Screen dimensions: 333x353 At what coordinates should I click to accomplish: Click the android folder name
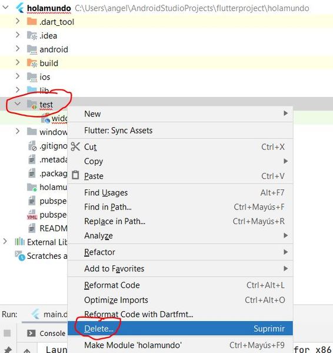coord(54,49)
